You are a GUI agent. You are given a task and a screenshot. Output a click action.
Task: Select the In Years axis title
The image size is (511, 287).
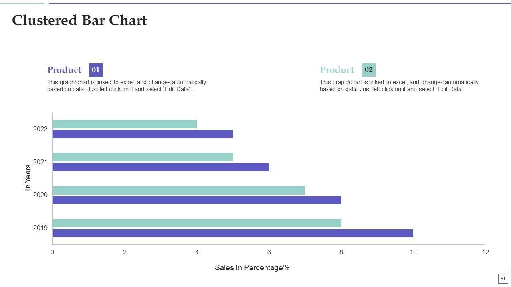pyautogui.click(x=28, y=178)
